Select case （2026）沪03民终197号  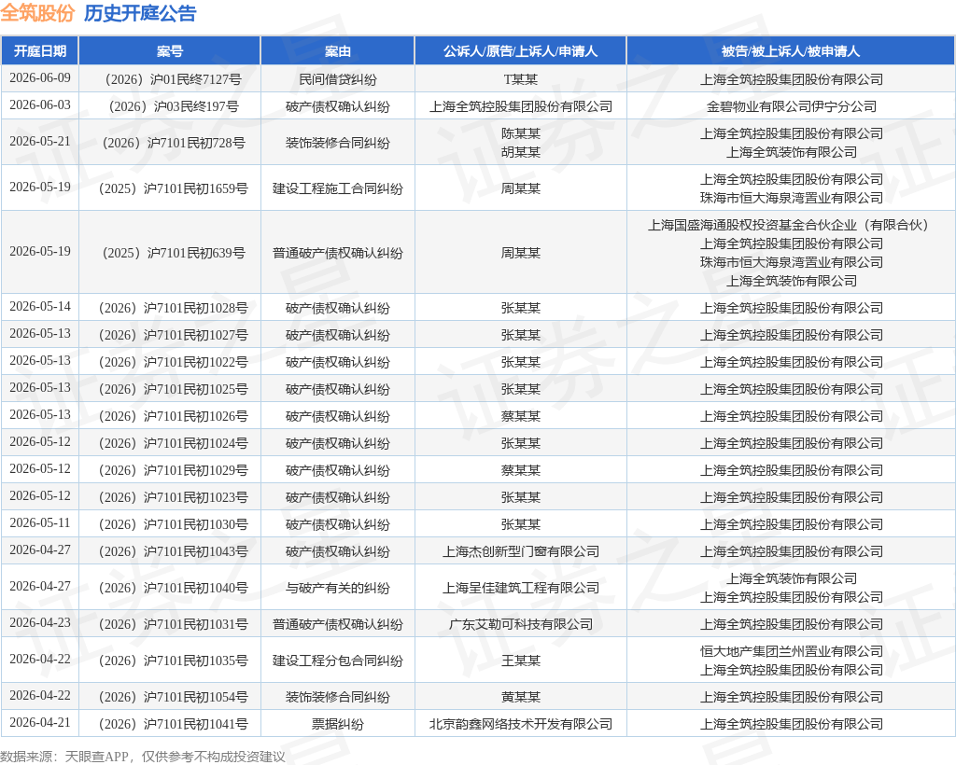pos(170,106)
